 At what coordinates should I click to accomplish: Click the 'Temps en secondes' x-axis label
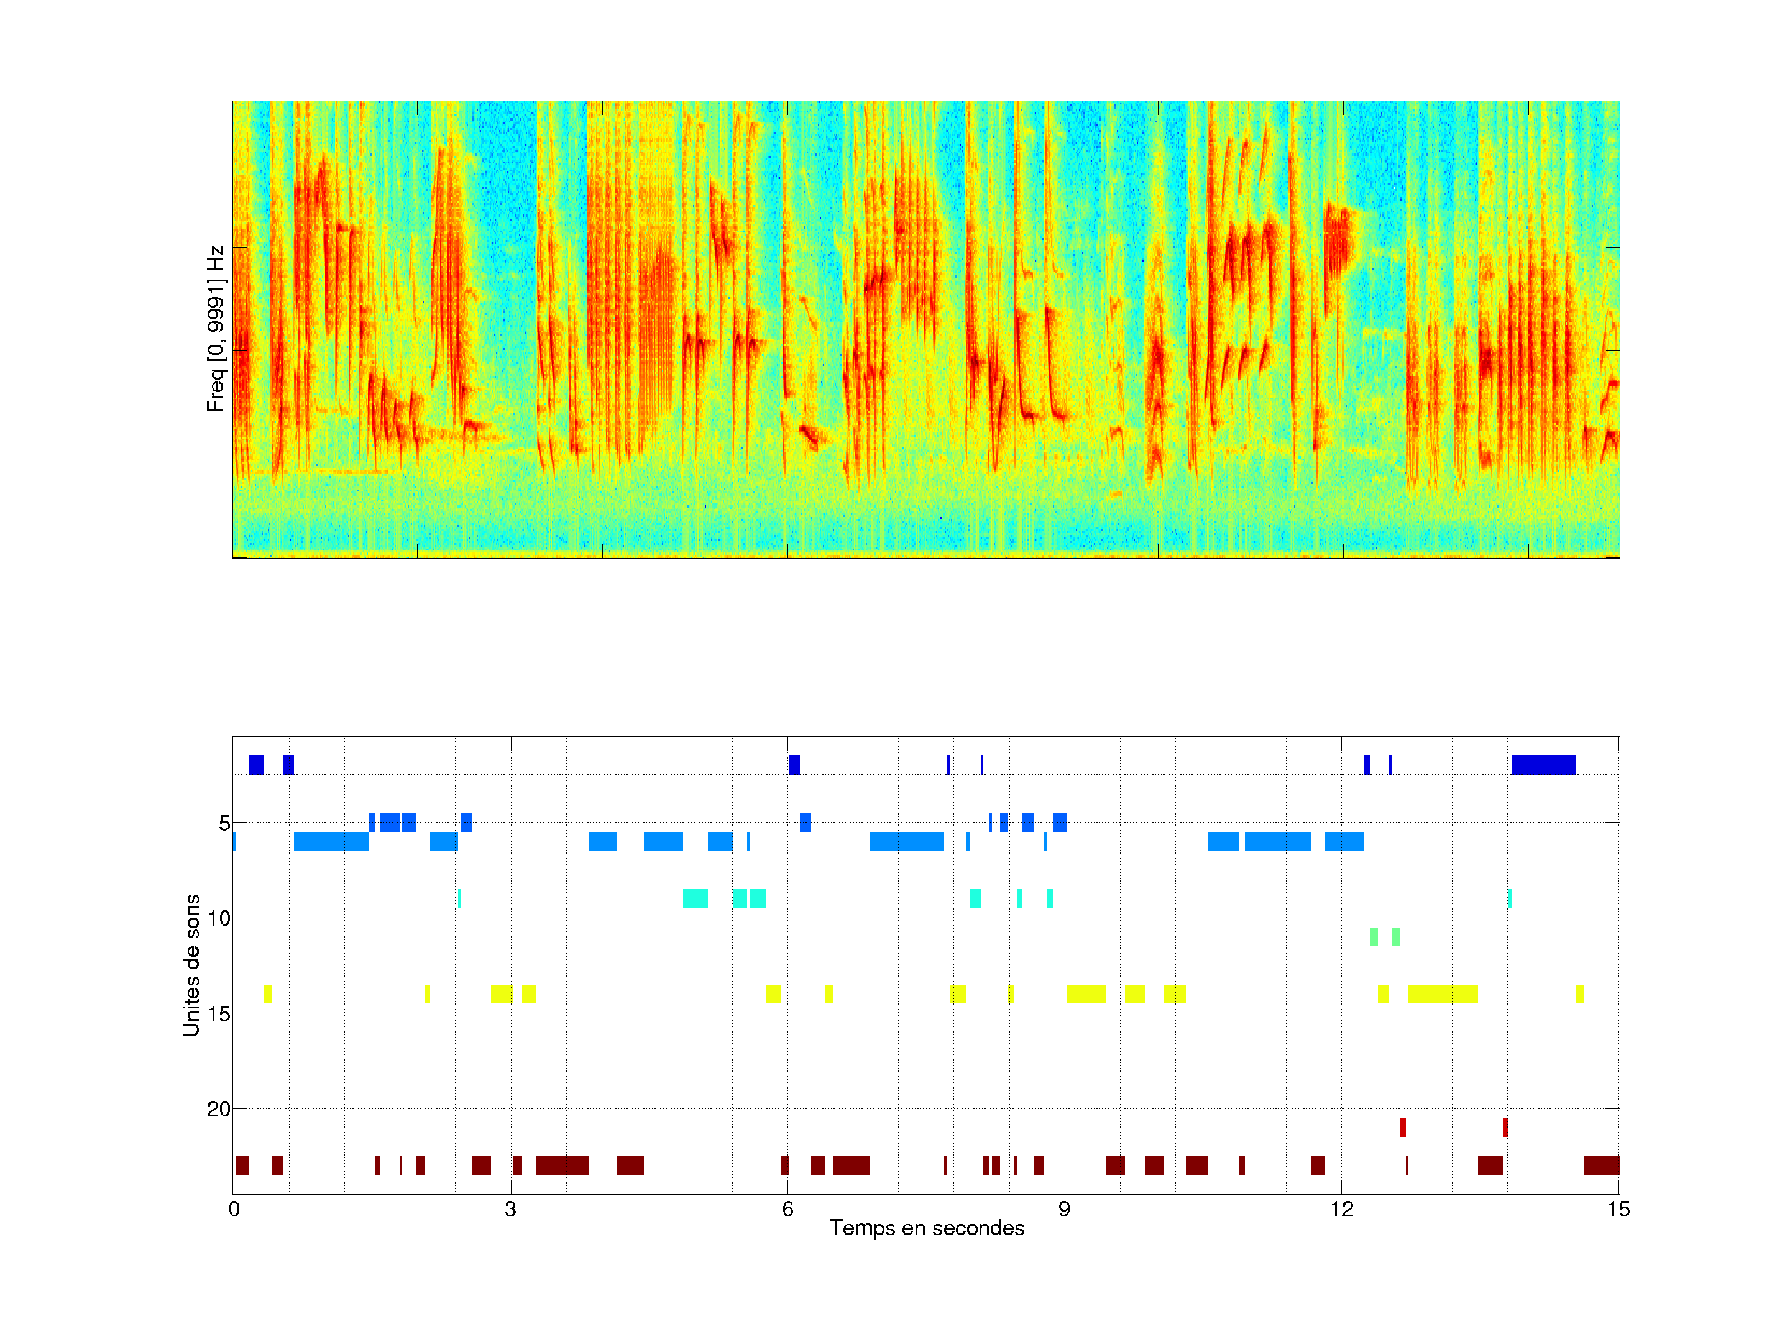(x=927, y=1228)
